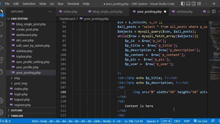Click Dashboard in the breadcrumb

pyautogui.click(x=67, y=19)
